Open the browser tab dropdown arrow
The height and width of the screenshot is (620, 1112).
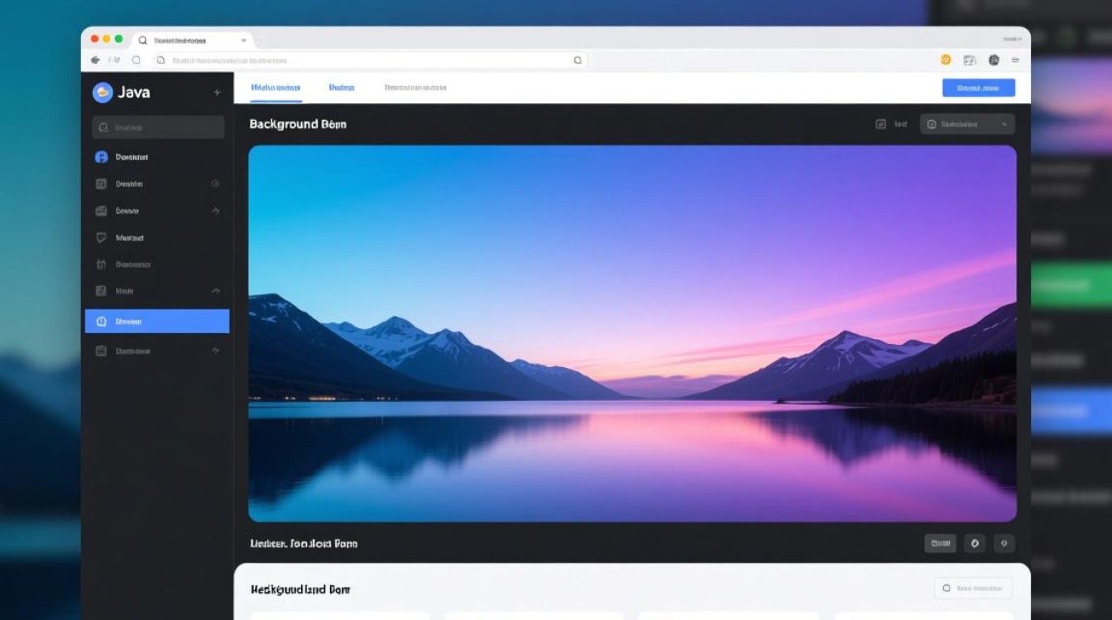[x=243, y=40]
